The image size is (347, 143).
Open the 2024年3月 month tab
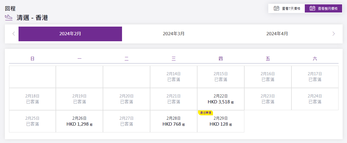tap(173, 34)
